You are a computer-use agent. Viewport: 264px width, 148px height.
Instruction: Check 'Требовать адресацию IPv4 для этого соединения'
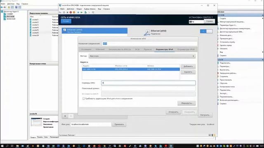(83, 99)
